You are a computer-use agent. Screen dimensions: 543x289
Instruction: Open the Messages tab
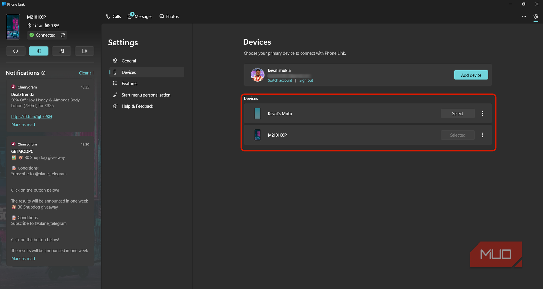[140, 16]
